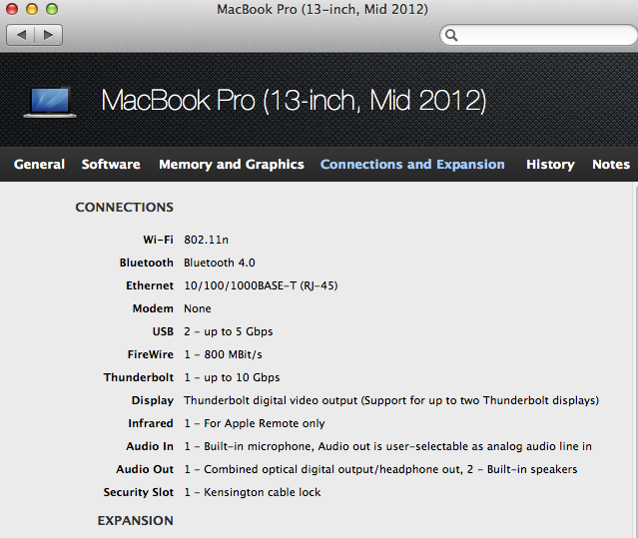Click the FireWire label
The height and width of the screenshot is (538, 638).
point(150,354)
